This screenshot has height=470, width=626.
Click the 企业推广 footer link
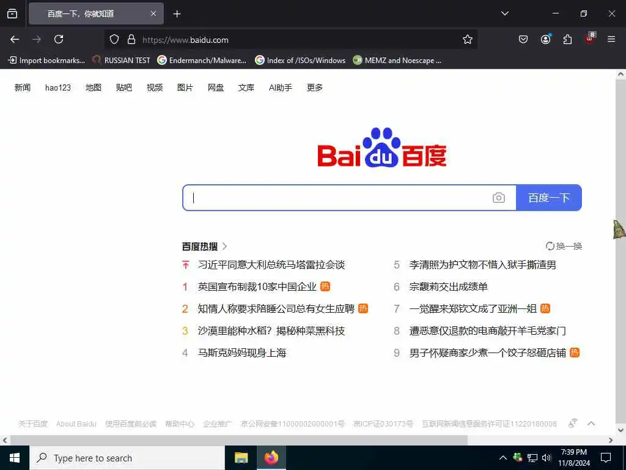point(218,423)
